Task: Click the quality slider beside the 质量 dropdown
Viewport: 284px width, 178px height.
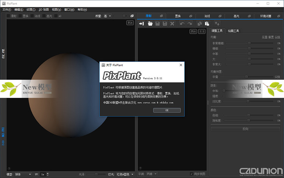Action: pyautogui.click(x=120, y=16)
